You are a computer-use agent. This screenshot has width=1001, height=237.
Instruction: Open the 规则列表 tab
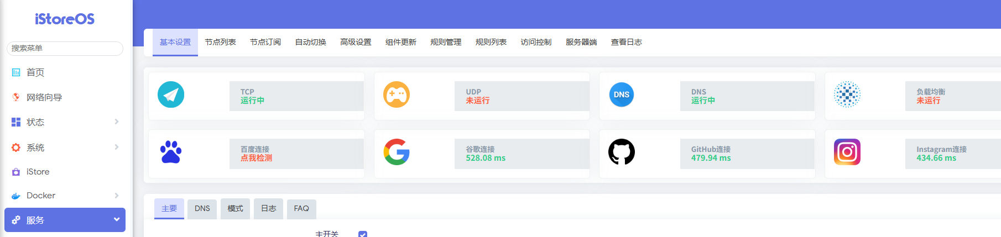coord(491,42)
